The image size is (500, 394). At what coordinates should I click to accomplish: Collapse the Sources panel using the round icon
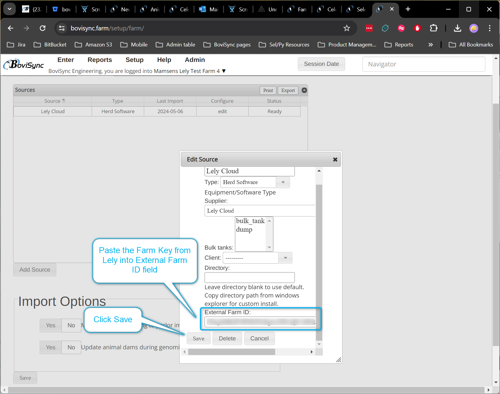[304, 90]
